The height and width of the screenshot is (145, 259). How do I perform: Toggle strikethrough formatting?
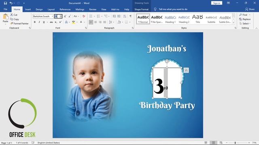51,22
